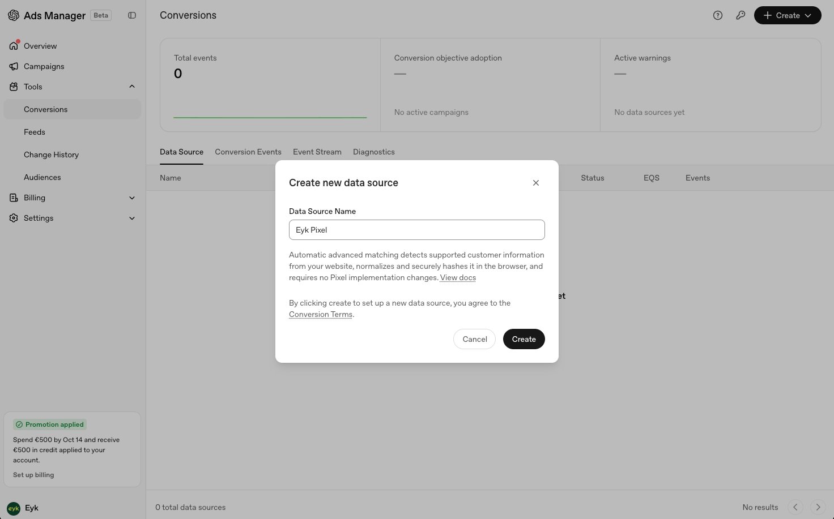Open the Conversions sidebar item
834x519 pixels.
tap(73, 109)
